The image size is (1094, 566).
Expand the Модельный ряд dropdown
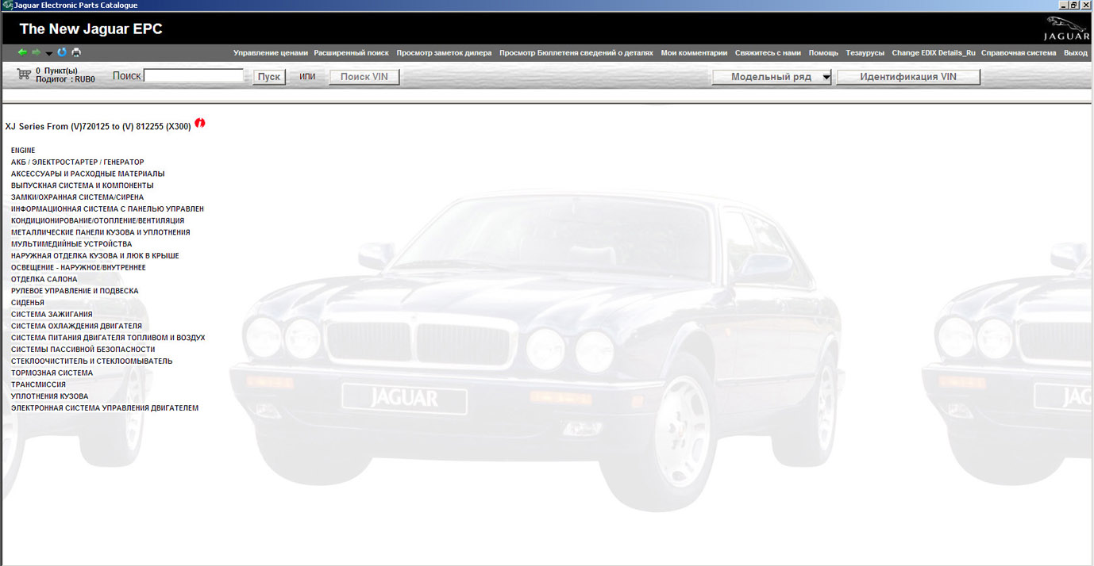[x=826, y=78]
